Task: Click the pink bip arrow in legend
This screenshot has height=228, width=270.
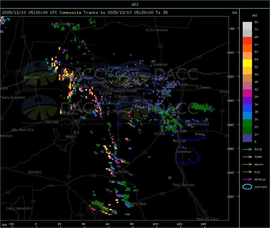Action: (247, 172)
